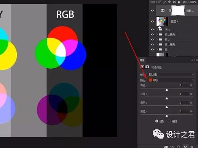Click the lock image pixels brush icon
The height and width of the screenshot is (148, 198).
[x=164, y=2]
